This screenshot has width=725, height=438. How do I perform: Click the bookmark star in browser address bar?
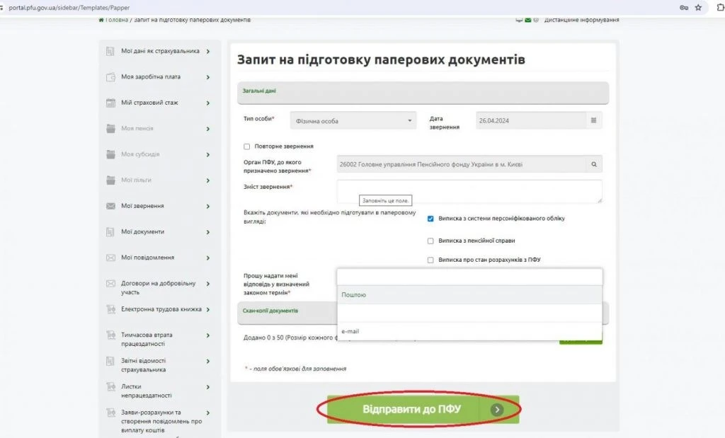pos(698,7)
